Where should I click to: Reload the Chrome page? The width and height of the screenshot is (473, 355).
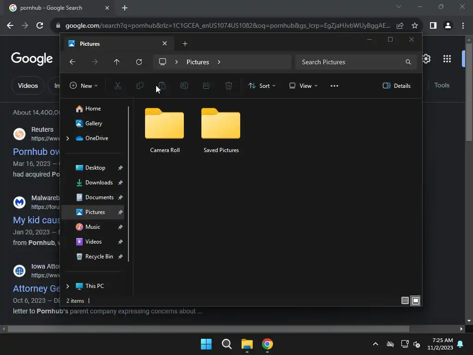pyautogui.click(x=40, y=25)
